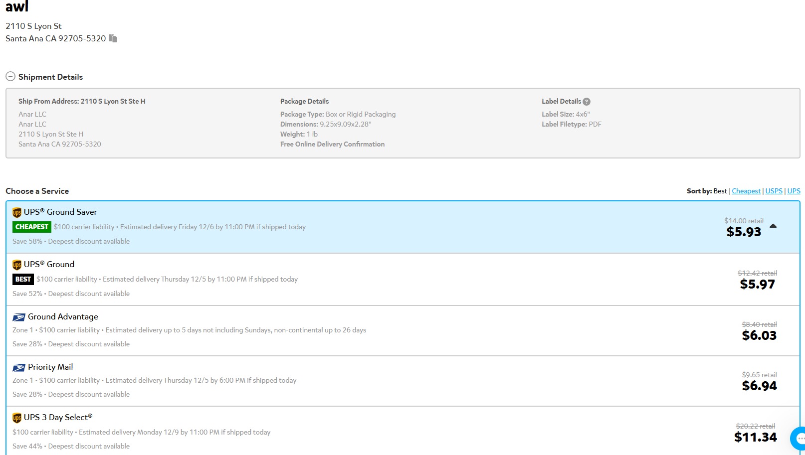Click the Package Details heading
805x455 pixels.
click(304, 101)
